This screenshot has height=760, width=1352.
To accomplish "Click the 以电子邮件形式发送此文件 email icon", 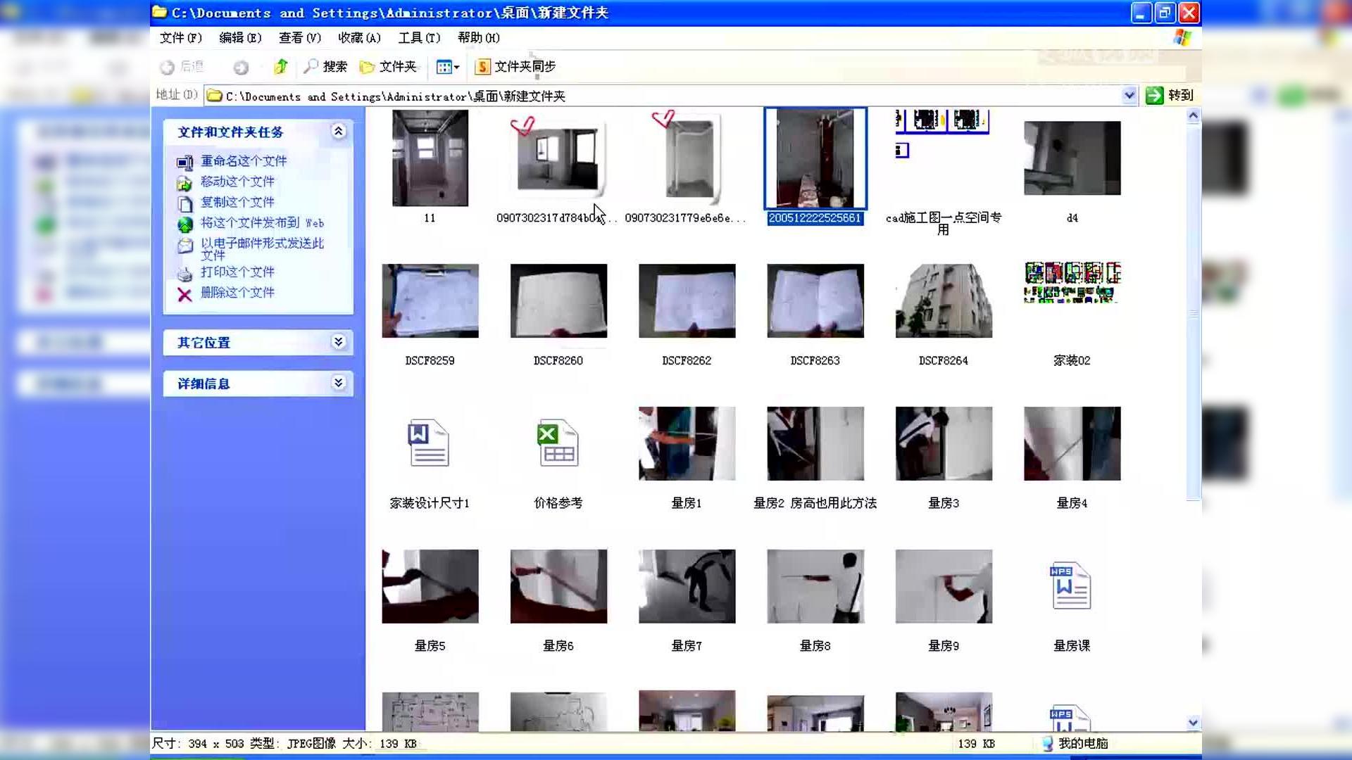I will [x=185, y=246].
